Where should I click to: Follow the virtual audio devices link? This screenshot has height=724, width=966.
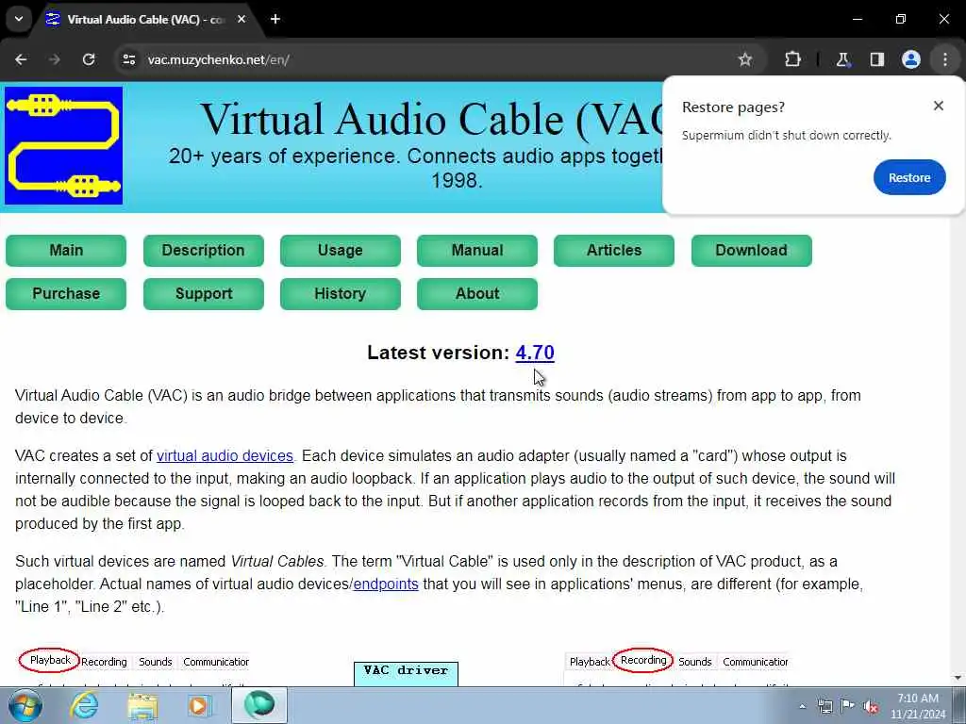coord(225,455)
